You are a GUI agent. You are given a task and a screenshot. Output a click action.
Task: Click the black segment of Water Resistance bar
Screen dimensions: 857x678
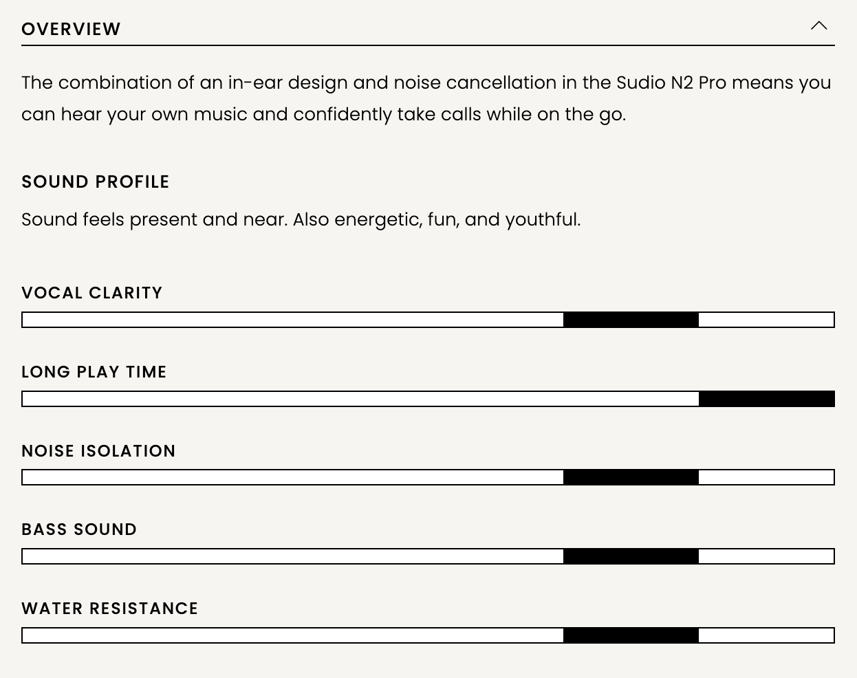pyautogui.click(x=631, y=635)
